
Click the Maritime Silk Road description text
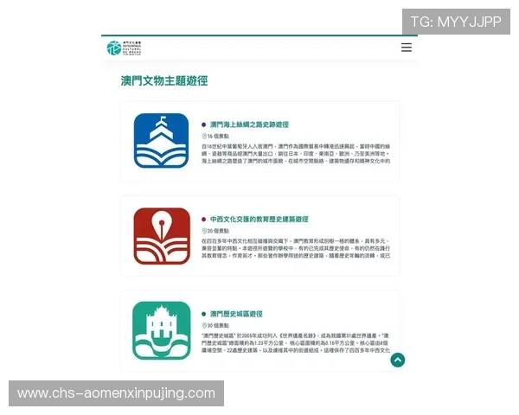[x=296, y=154]
